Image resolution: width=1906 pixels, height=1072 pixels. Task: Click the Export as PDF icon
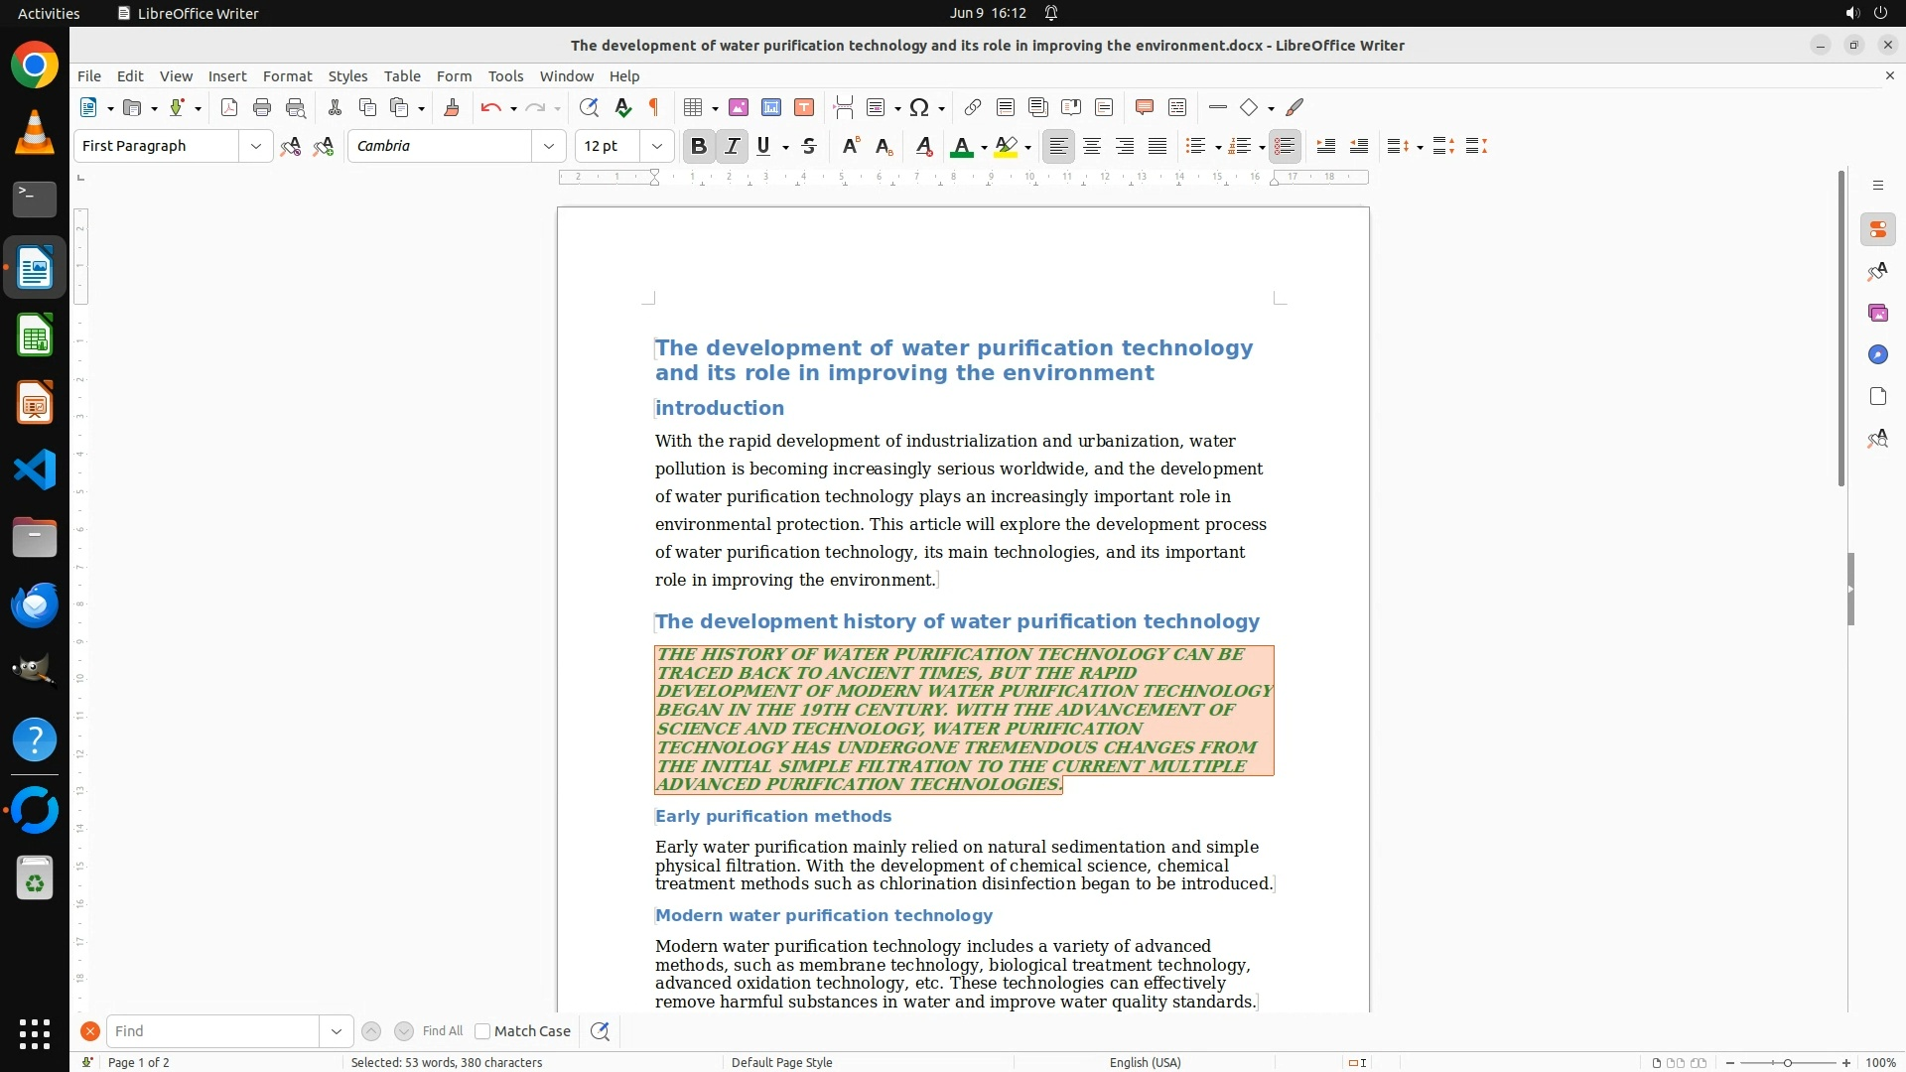[229, 107]
